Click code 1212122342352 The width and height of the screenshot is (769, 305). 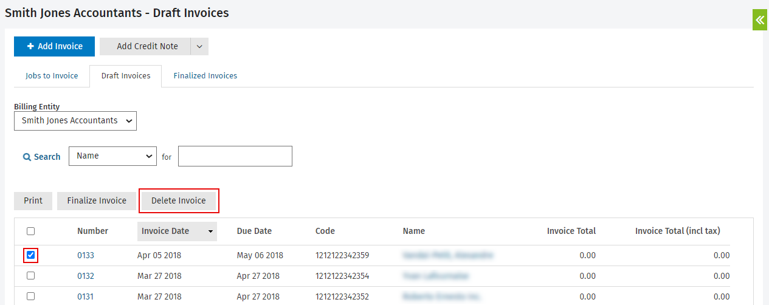[x=342, y=296]
